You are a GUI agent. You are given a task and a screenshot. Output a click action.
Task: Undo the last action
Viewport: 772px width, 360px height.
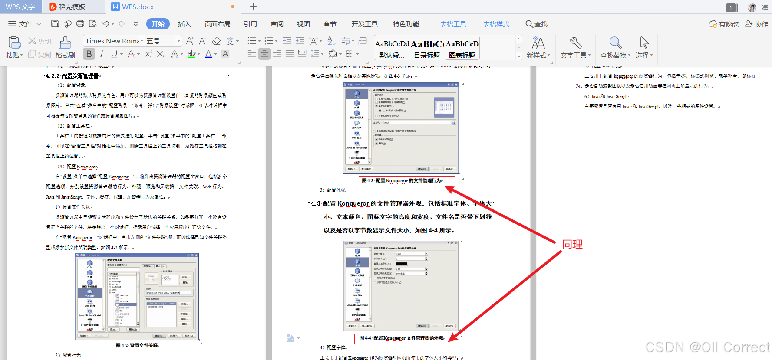[x=106, y=24]
